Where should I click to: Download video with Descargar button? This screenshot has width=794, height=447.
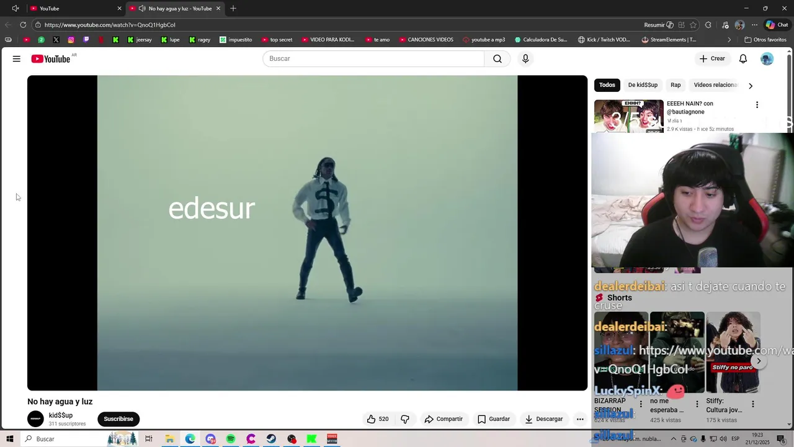coord(543,419)
